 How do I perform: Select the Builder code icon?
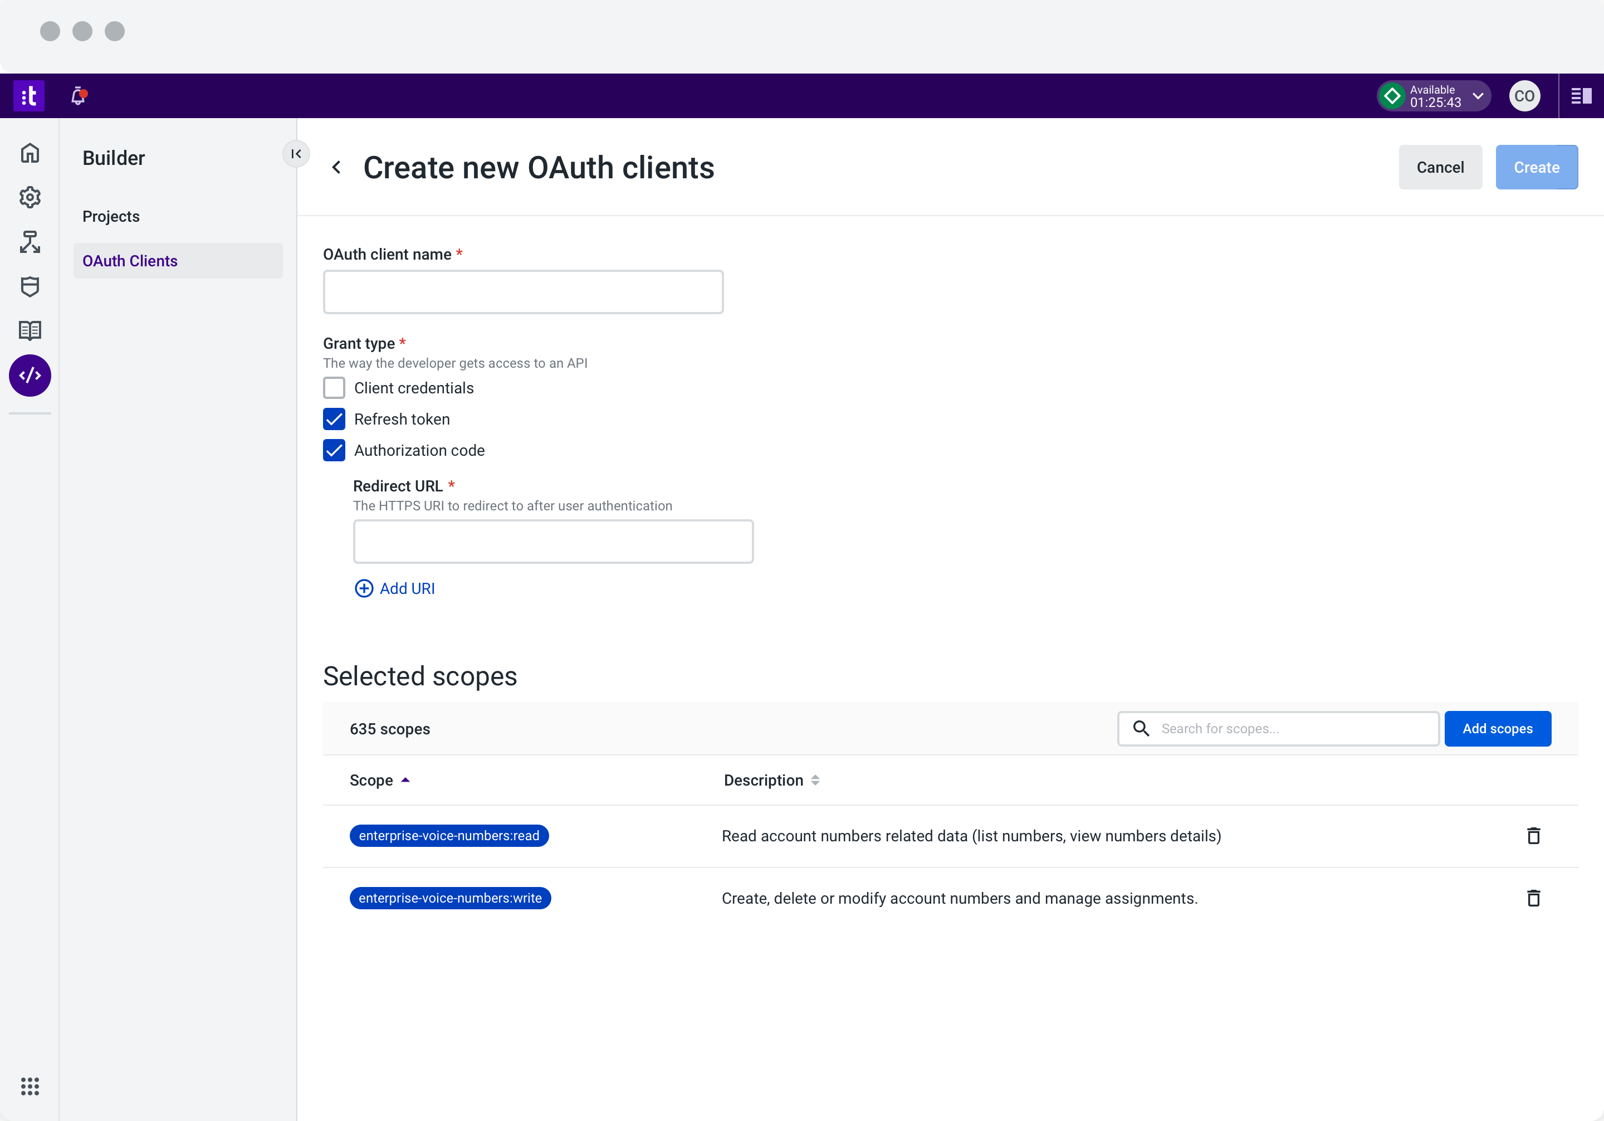[x=30, y=376]
